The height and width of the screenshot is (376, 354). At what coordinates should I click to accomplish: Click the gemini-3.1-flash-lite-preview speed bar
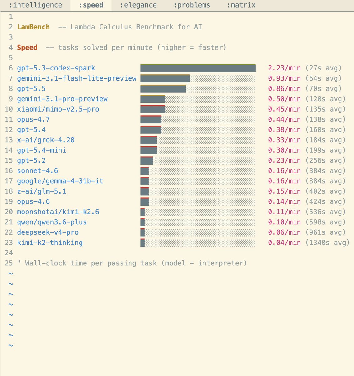[x=198, y=79]
